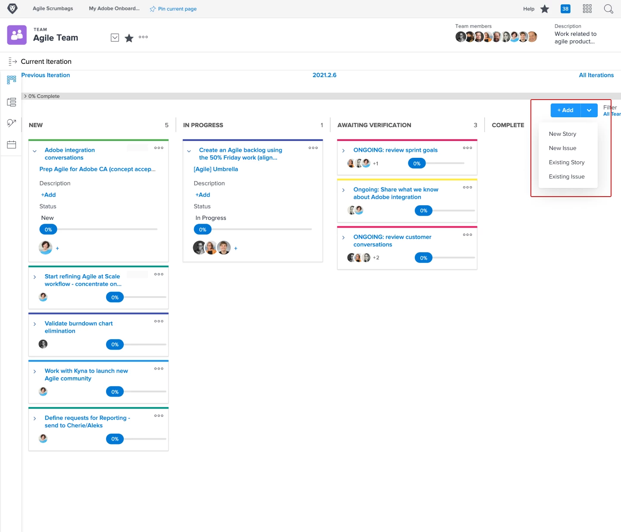Open menu for Ongoing: Share what we know card

click(x=467, y=188)
